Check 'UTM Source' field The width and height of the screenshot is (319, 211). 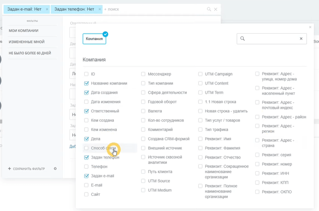coord(143,181)
